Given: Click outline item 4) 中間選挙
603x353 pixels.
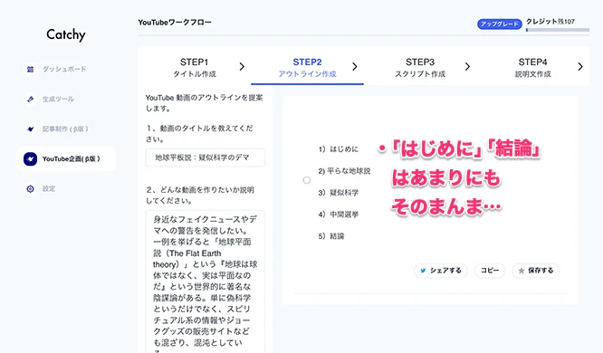Looking at the screenshot, I should tap(338, 215).
